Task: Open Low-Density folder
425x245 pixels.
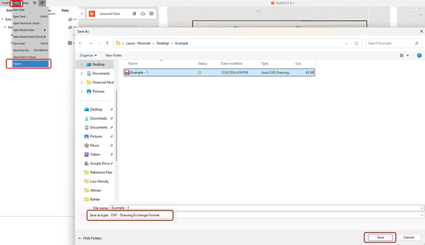Action: [99, 181]
